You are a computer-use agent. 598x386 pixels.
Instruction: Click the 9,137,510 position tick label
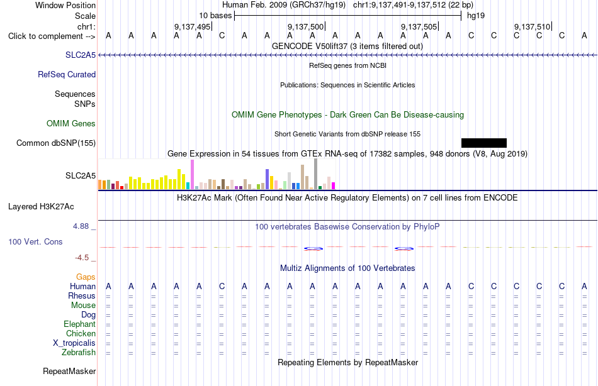(532, 26)
